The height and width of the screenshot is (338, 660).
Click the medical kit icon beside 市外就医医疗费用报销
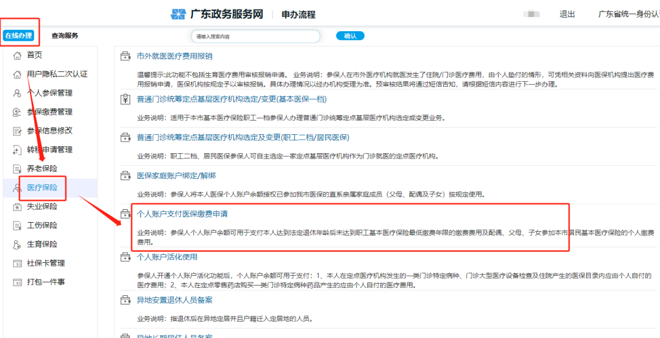click(x=125, y=56)
